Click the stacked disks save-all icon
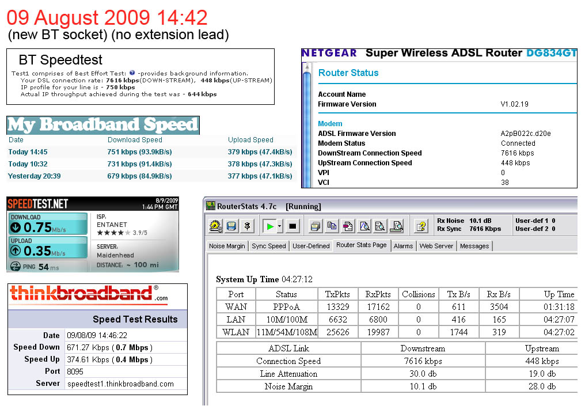This screenshot has height=417, width=585. tap(316, 226)
